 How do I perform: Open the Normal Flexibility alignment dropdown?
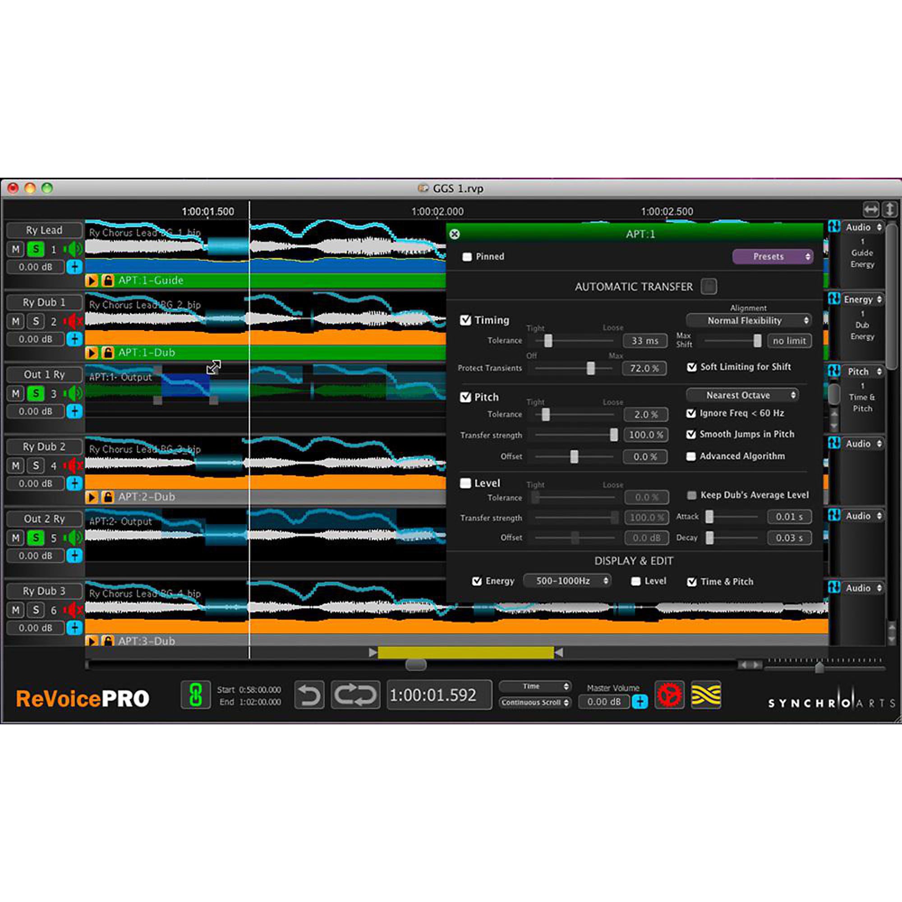point(748,321)
